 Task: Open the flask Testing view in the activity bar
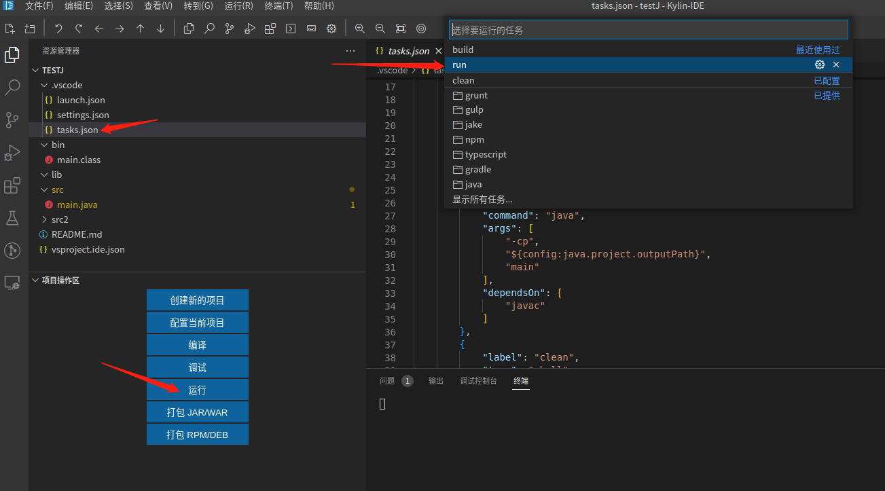point(12,218)
